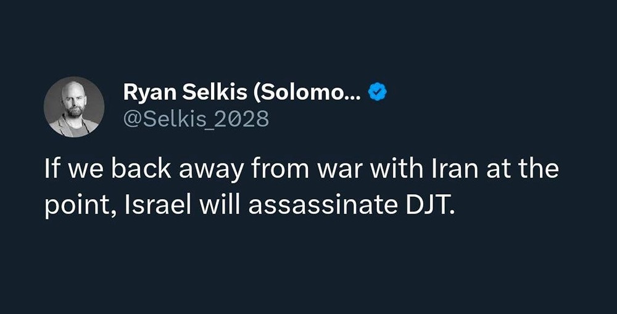Image resolution: width=617 pixels, height=314 pixels.
Task: Expand the truncated name ellipsis
Action: [354, 94]
